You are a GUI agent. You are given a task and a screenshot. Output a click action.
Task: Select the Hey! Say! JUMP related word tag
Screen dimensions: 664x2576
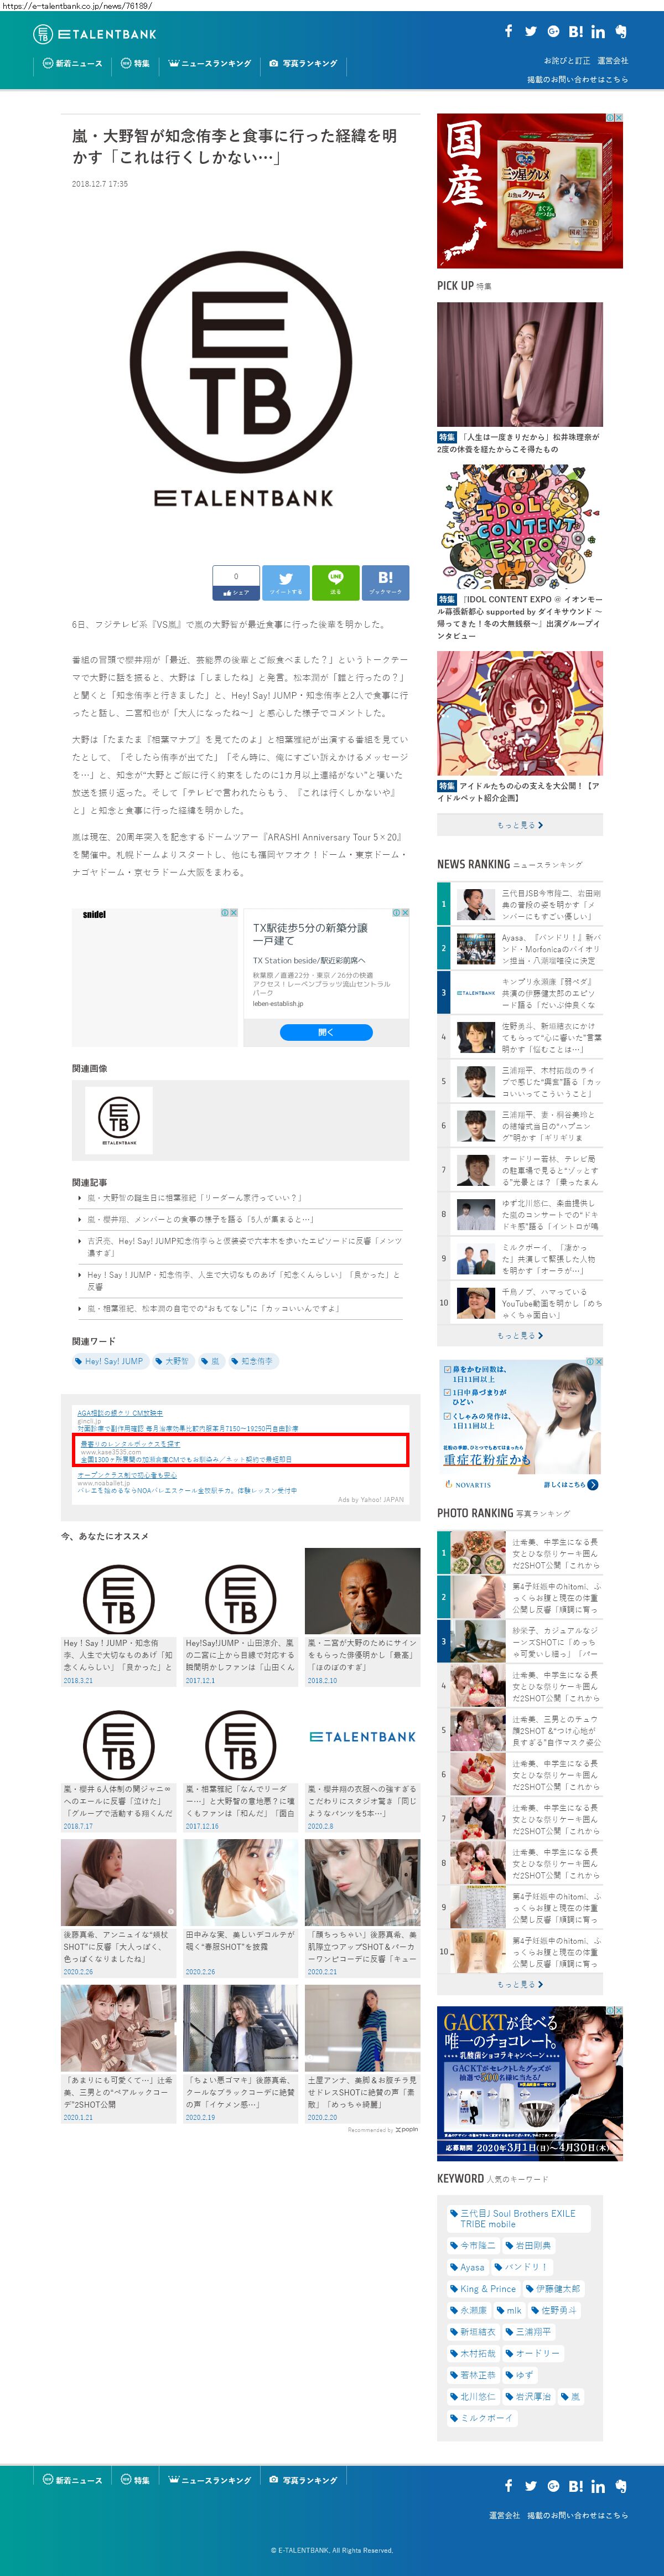pyautogui.click(x=109, y=1361)
